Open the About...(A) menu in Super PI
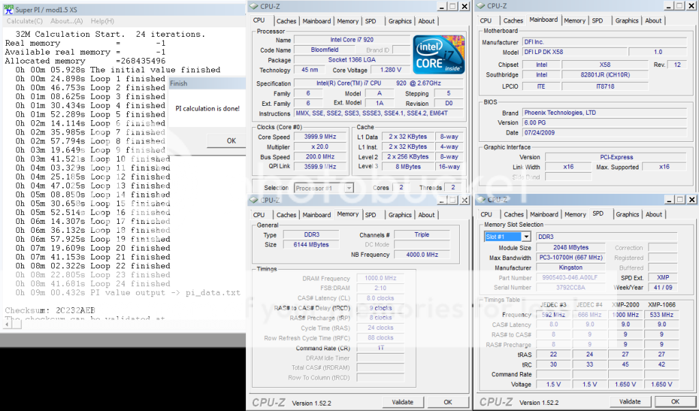The height and width of the screenshot is (411, 699). tap(67, 21)
